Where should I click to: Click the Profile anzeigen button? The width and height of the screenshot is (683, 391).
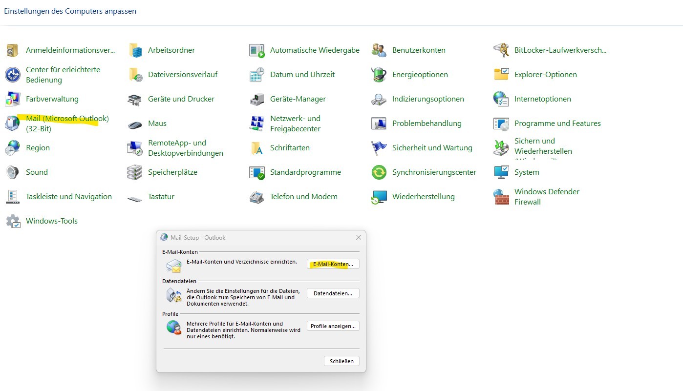click(x=333, y=326)
